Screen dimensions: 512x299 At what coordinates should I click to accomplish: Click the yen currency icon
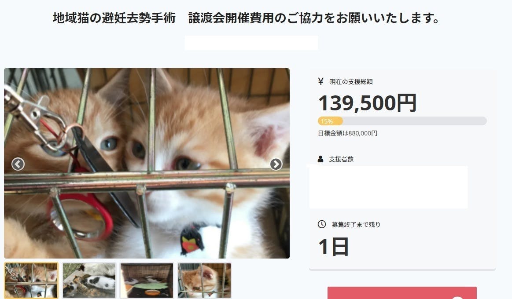coord(320,81)
